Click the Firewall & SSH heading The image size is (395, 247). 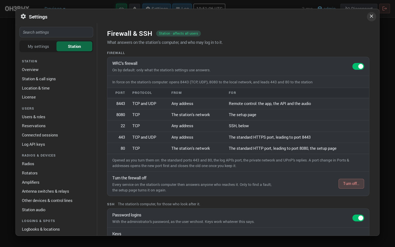point(130,34)
